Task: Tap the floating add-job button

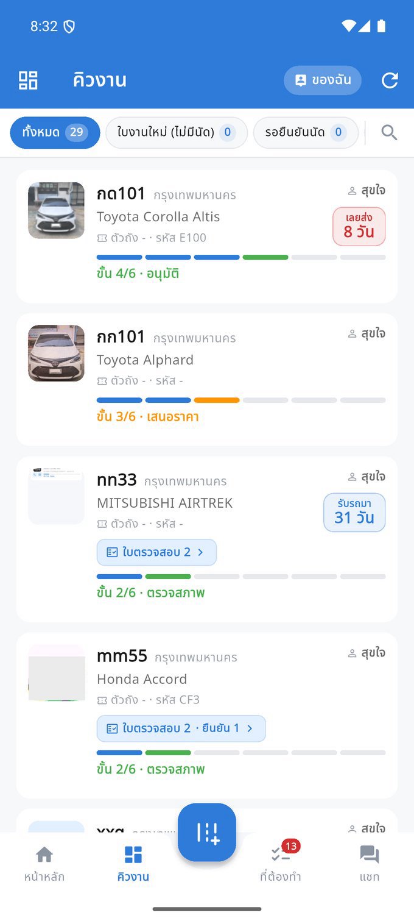Action: (x=207, y=832)
